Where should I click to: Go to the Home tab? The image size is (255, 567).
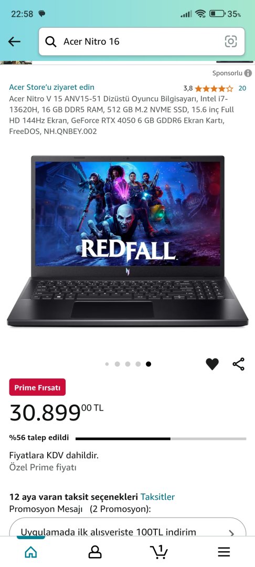(x=31, y=552)
